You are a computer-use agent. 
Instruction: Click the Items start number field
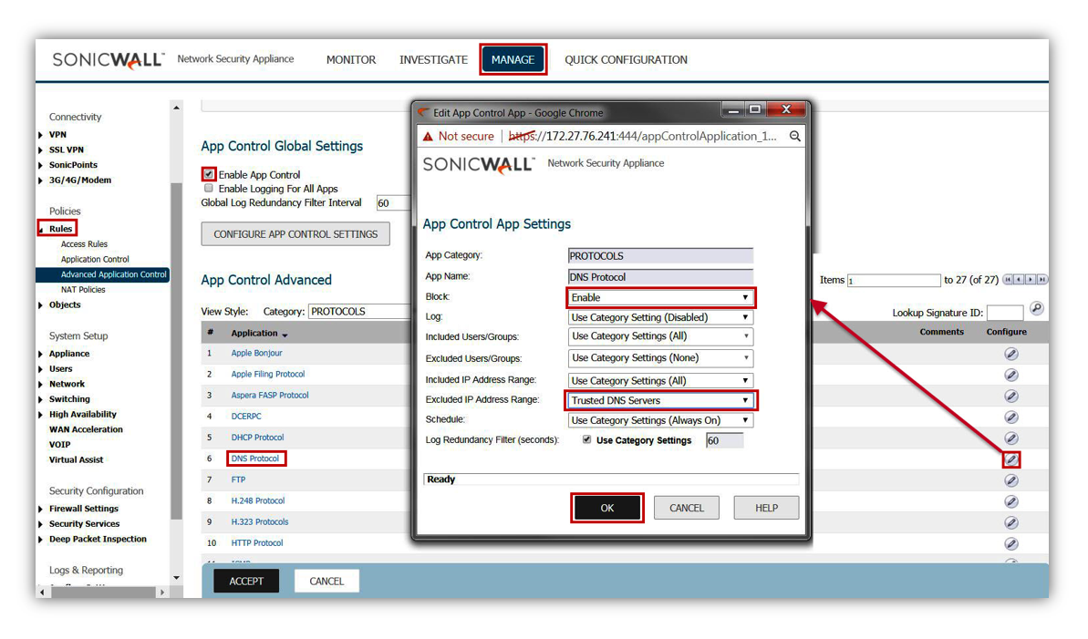click(894, 280)
